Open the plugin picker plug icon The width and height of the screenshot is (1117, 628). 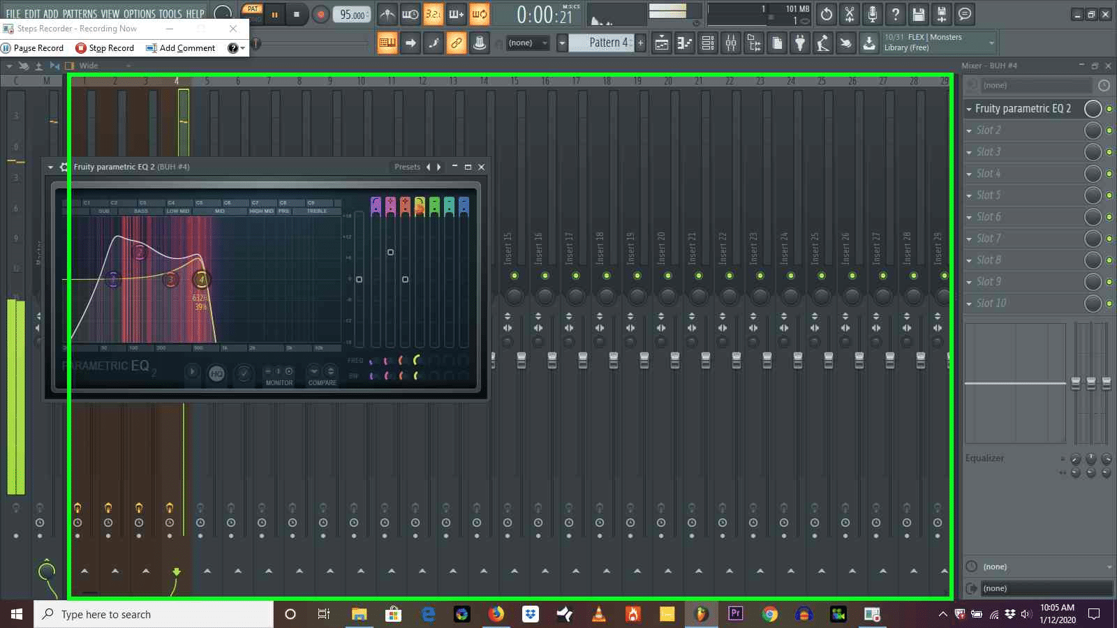(800, 43)
